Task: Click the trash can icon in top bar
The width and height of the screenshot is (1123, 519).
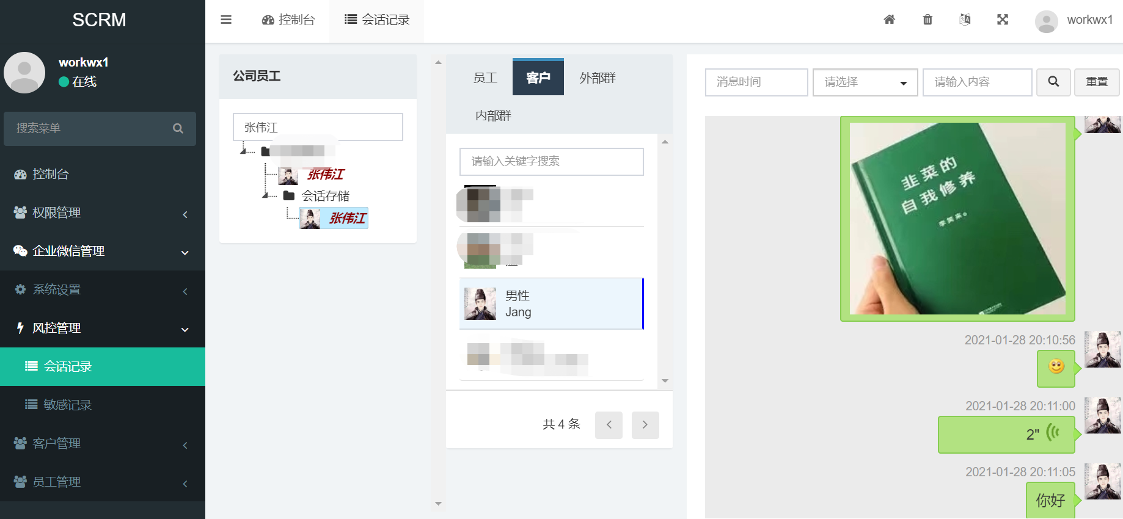Action: tap(927, 20)
